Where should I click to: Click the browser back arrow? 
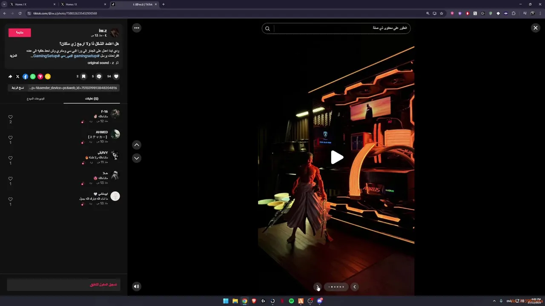click(x=5, y=13)
